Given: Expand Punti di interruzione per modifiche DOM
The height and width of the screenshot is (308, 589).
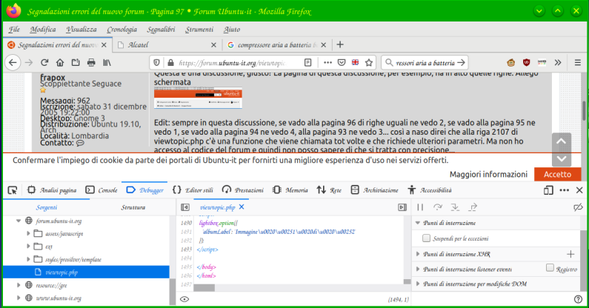Looking at the screenshot, I should pos(418,284).
